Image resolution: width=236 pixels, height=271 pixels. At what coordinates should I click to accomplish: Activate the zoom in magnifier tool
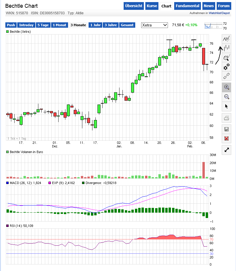226,87
